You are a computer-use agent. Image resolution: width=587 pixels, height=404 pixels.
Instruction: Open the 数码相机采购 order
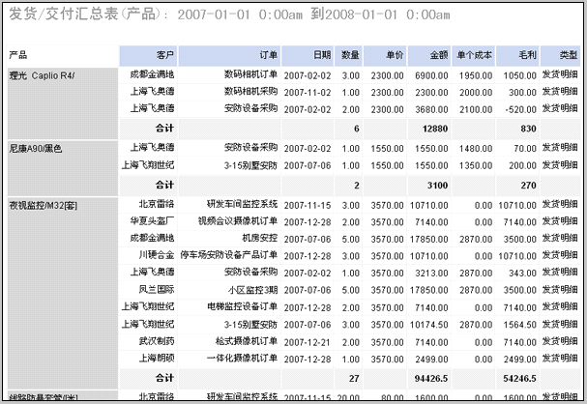pos(250,92)
